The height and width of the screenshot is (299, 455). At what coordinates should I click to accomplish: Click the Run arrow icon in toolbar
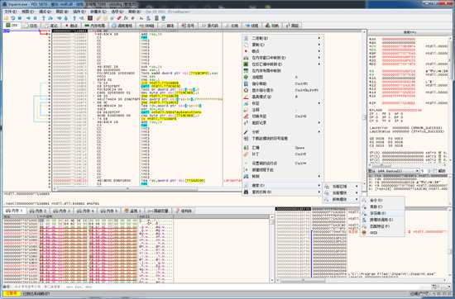[x=28, y=18]
